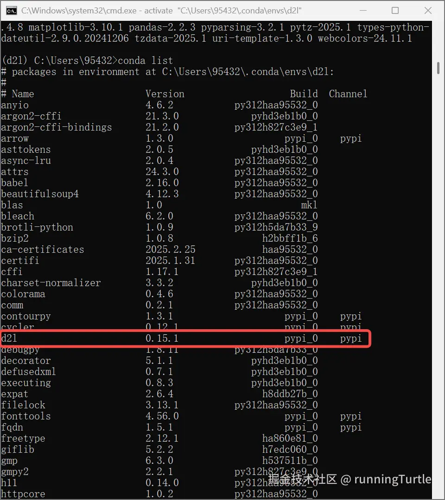Click the pypi channel of arrow

click(x=351, y=138)
